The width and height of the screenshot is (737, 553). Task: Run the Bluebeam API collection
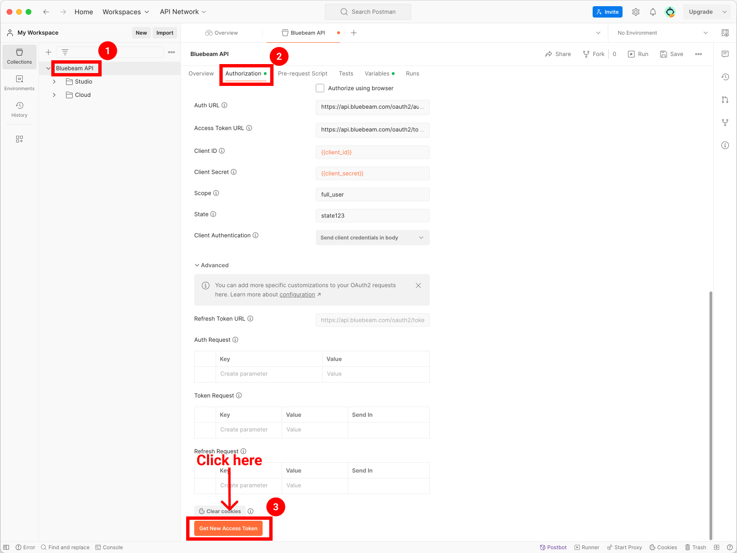(x=638, y=54)
